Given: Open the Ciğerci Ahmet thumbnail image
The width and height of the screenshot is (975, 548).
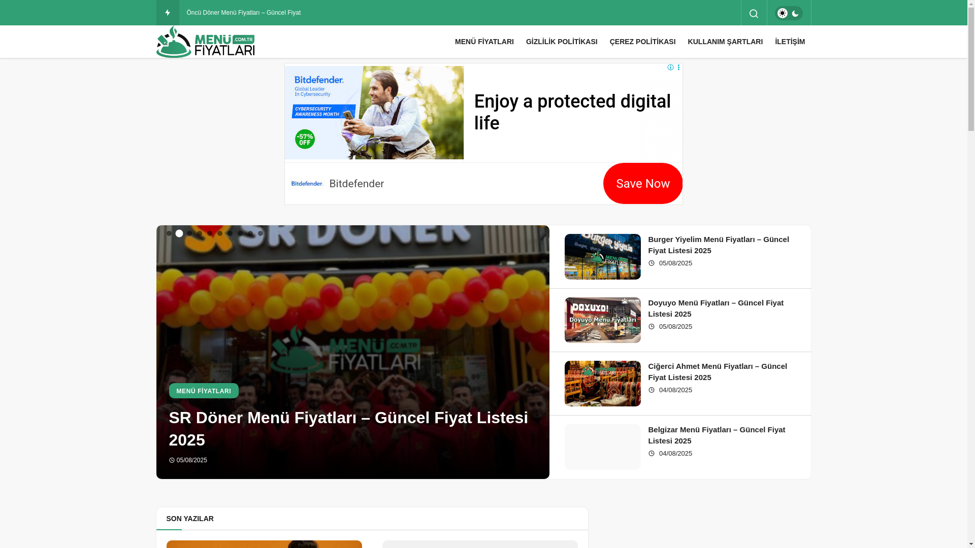Looking at the screenshot, I should pyautogui.click(x=603, y=384).
